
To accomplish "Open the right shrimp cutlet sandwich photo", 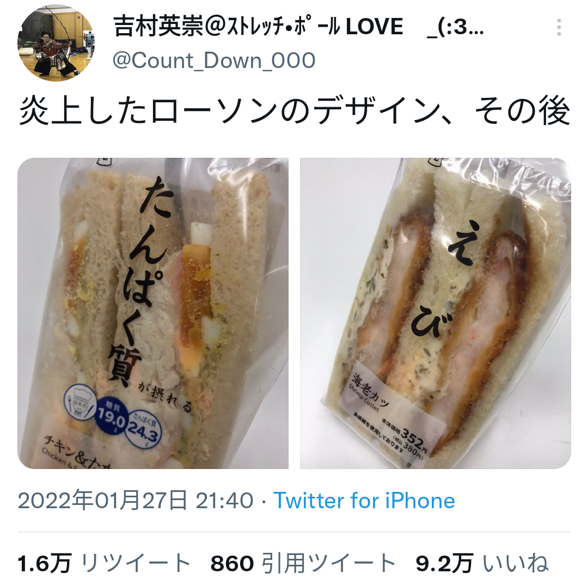I will coord(436,313).
